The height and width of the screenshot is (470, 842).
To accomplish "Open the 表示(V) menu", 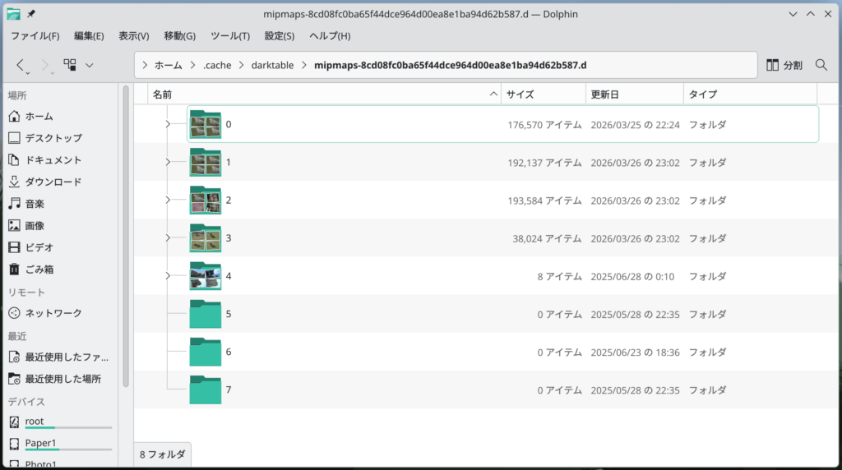I will click(x=133, y=36).
